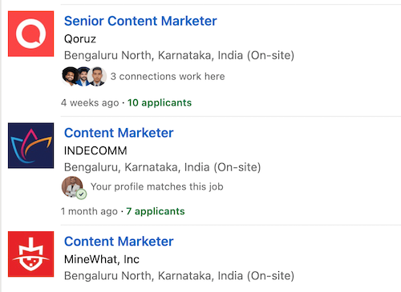Click the profile photo on INDECOMM job
401x292 pixels.
[72, 186]
